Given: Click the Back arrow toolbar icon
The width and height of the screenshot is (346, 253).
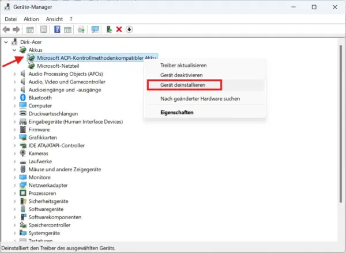Looking at the screenshot, I should pyautogui.click(x=6, y=29).
